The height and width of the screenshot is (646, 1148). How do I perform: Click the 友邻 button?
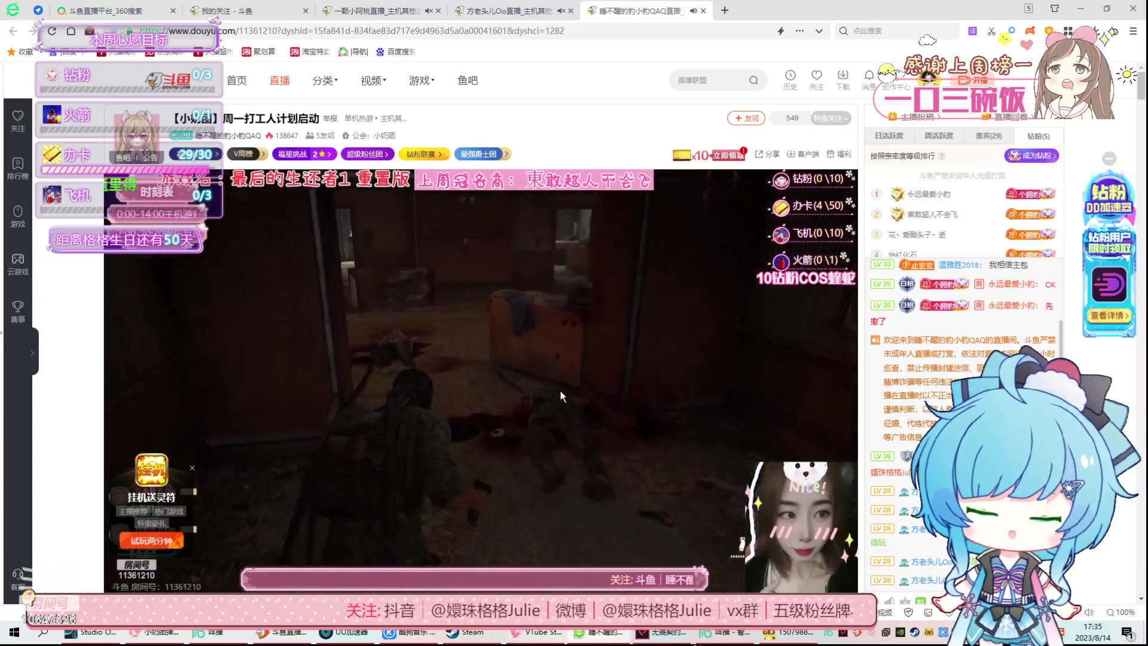coord(746,118)
